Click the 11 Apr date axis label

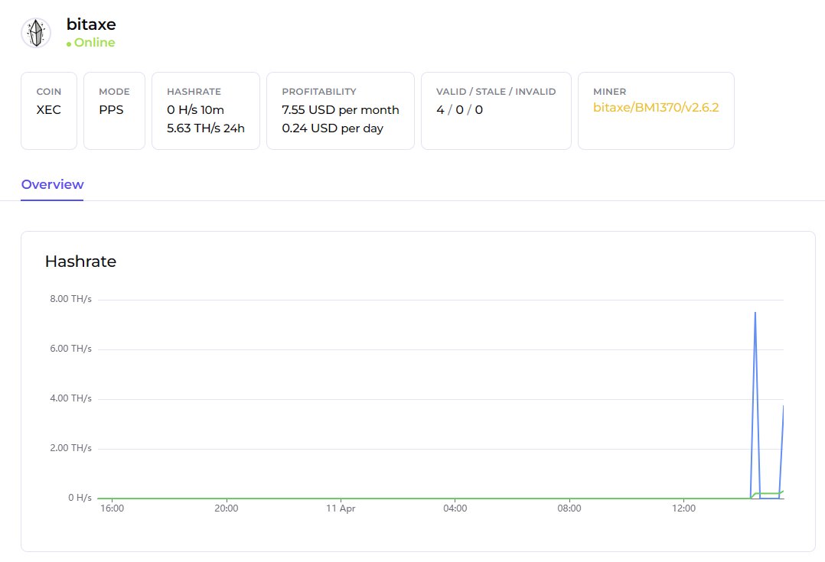(341, 508)
